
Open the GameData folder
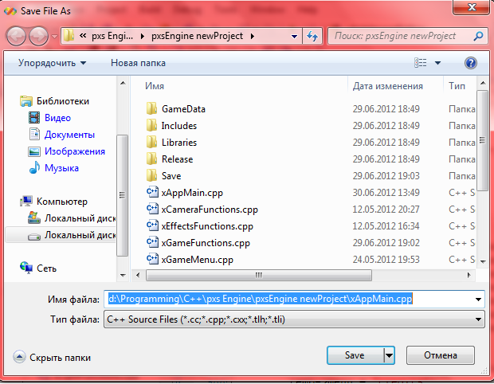point(182,108)
